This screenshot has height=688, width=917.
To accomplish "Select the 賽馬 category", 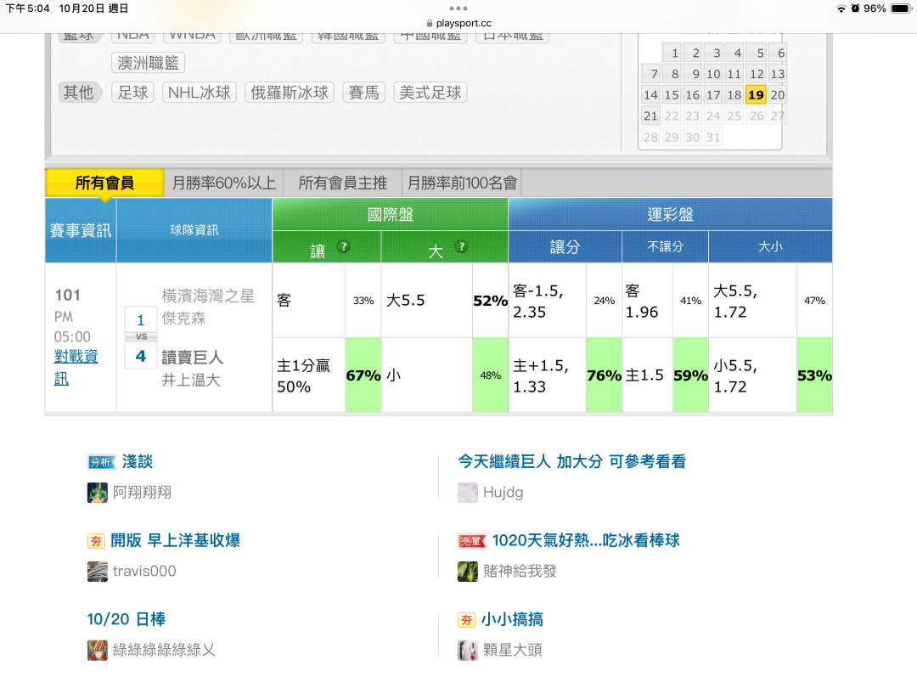I will [363, 93].
